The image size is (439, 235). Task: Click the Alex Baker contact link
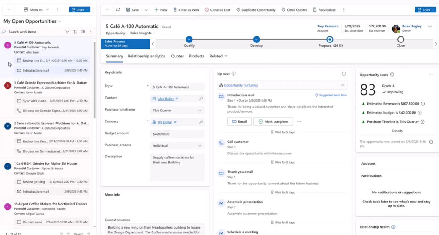pos(165,99)
